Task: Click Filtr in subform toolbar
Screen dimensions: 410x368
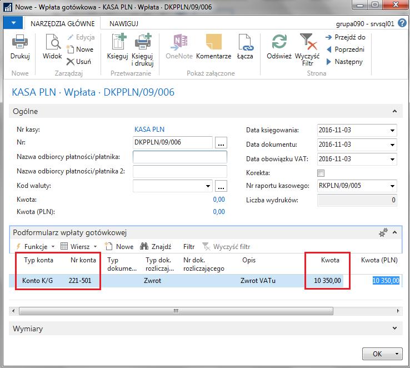Action: click(x=189, y=247)
